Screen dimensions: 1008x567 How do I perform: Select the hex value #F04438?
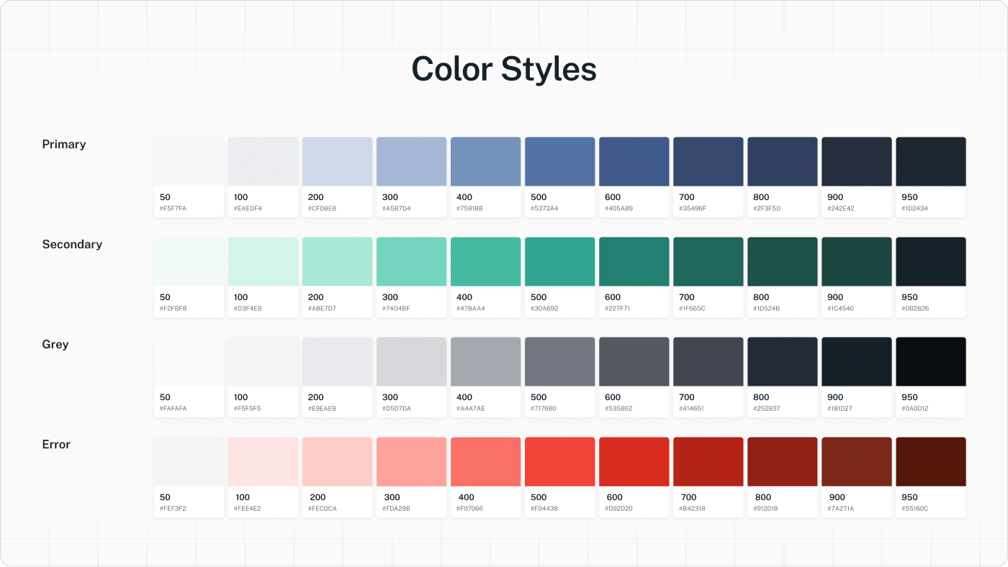click(x=544, y=509)
